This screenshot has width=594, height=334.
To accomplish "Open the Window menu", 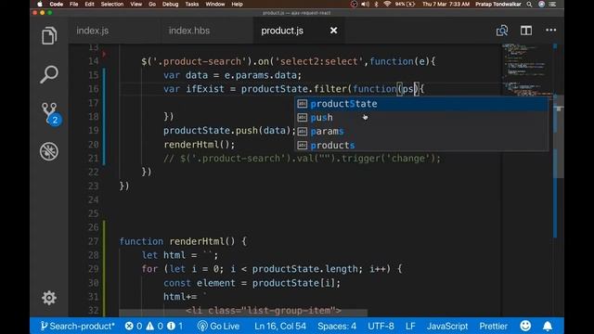I will 215,4.
